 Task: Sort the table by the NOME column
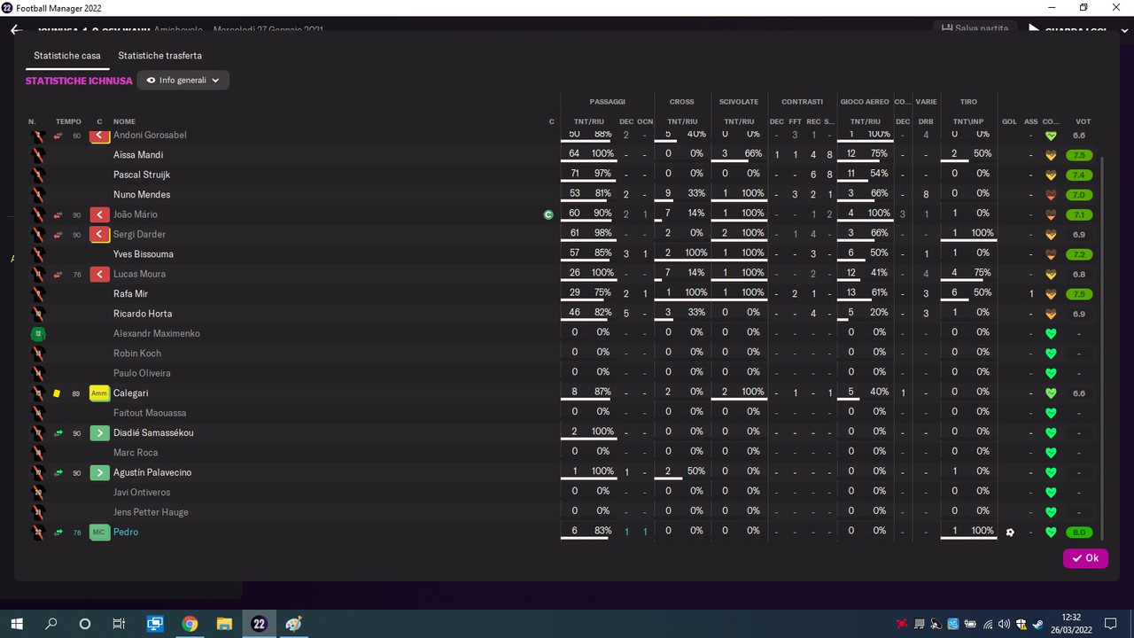[124, 121]
